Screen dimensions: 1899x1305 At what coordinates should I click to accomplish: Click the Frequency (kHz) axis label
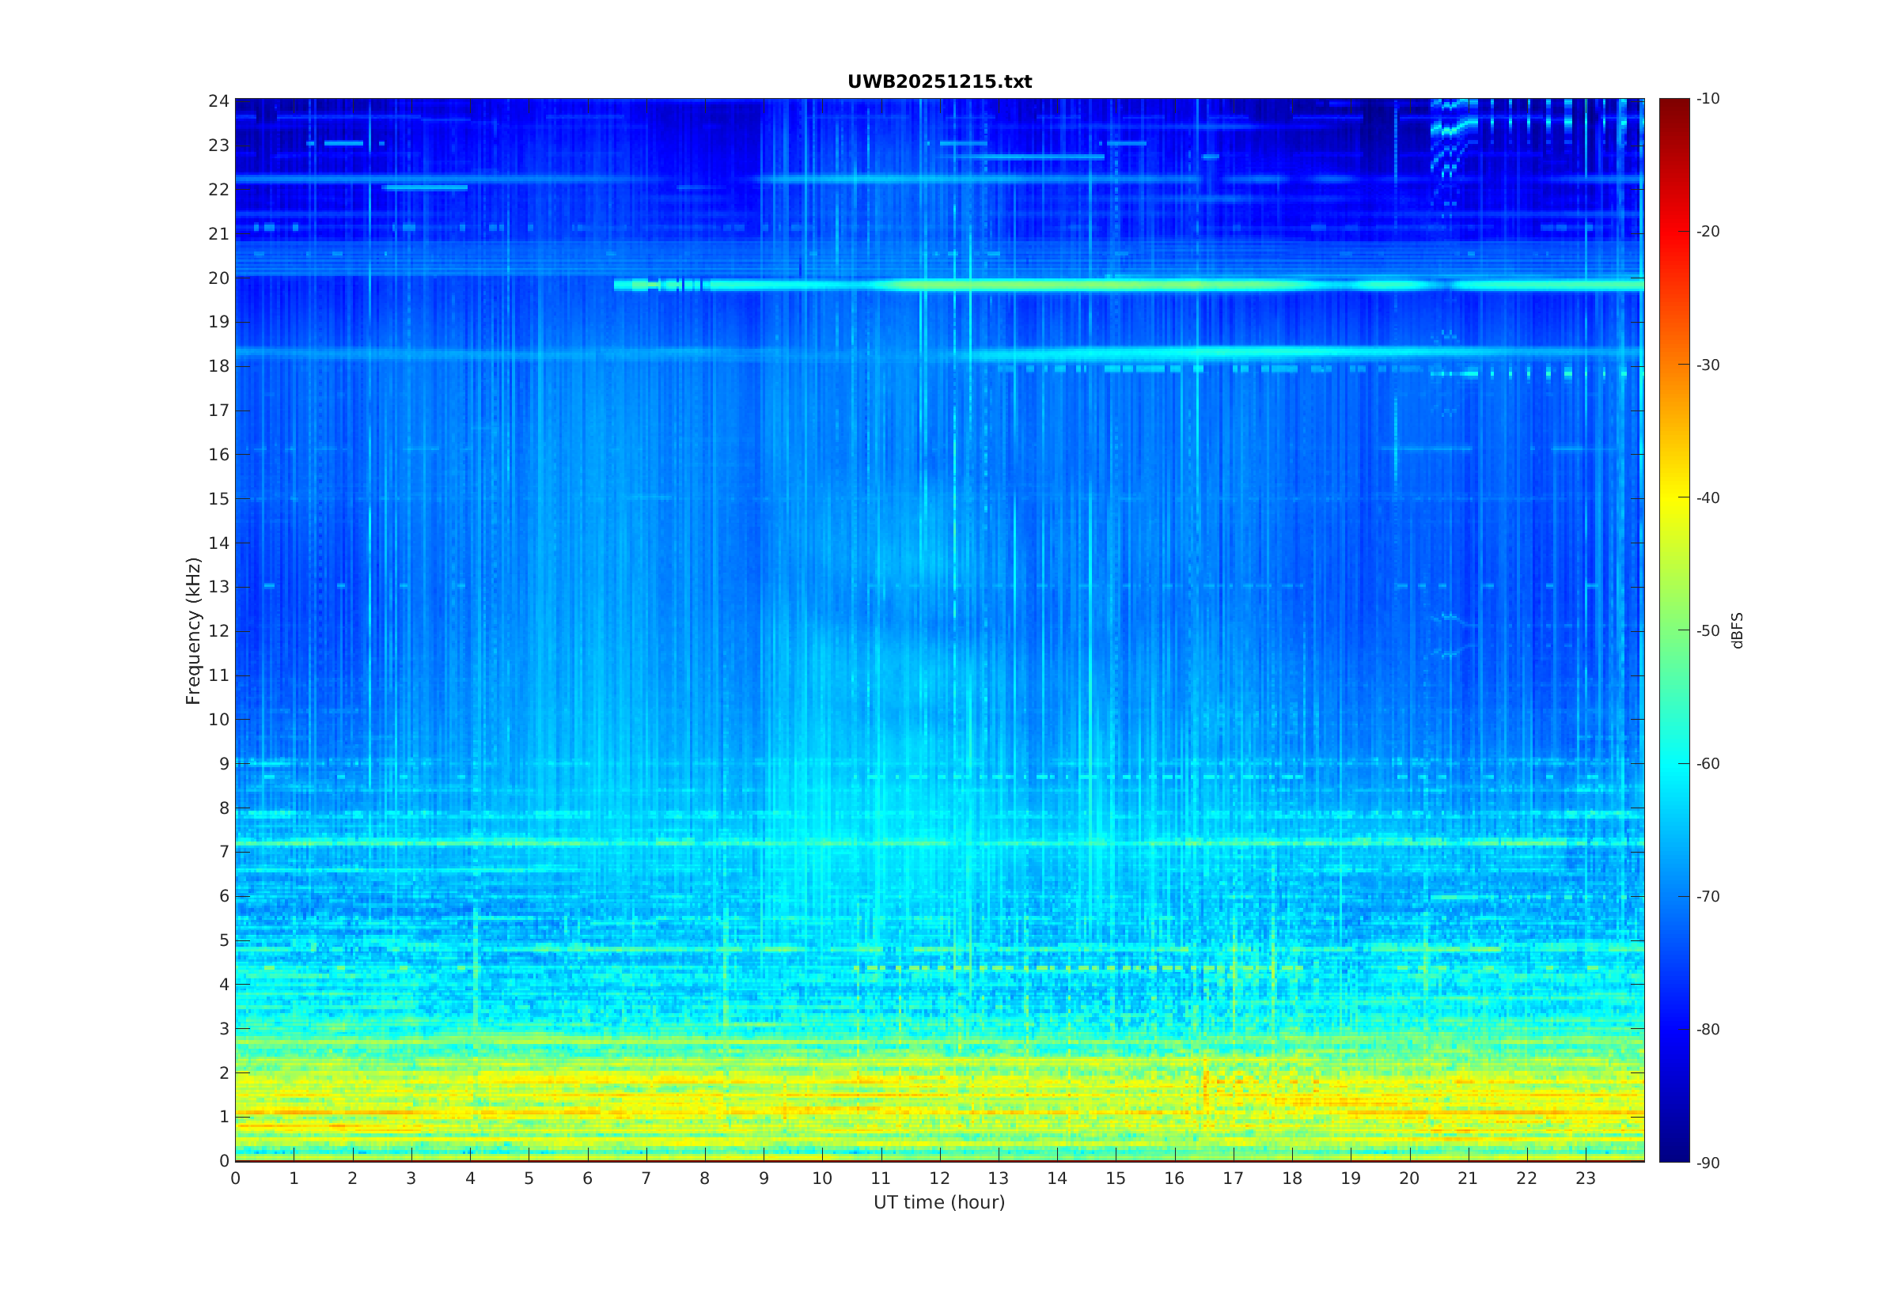pos(192,630)
